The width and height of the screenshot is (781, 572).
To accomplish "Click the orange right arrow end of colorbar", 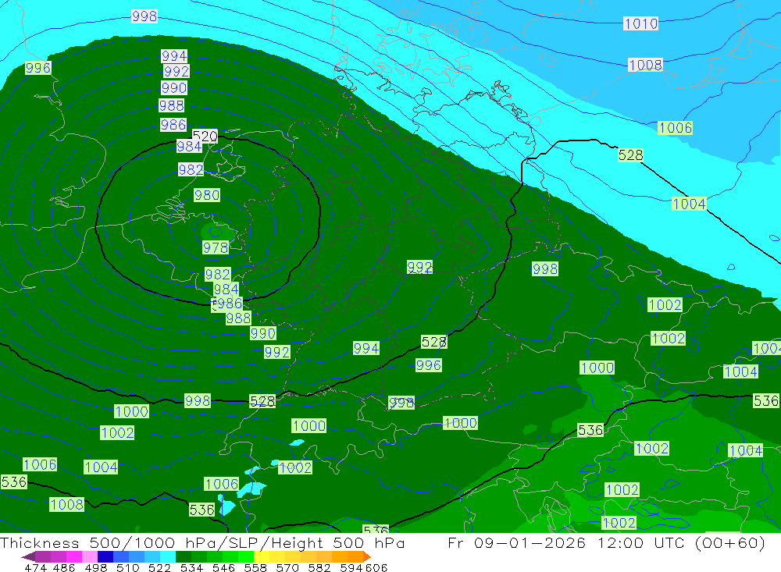I will click(366, 556).
